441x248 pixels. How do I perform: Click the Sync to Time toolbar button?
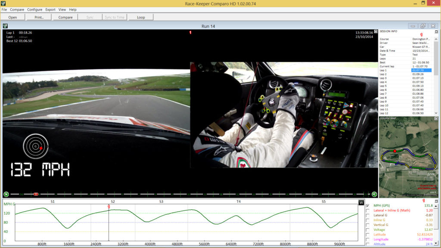(x=115, y=17)
